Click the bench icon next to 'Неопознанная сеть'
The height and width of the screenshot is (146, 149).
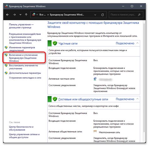pos(95,131)
